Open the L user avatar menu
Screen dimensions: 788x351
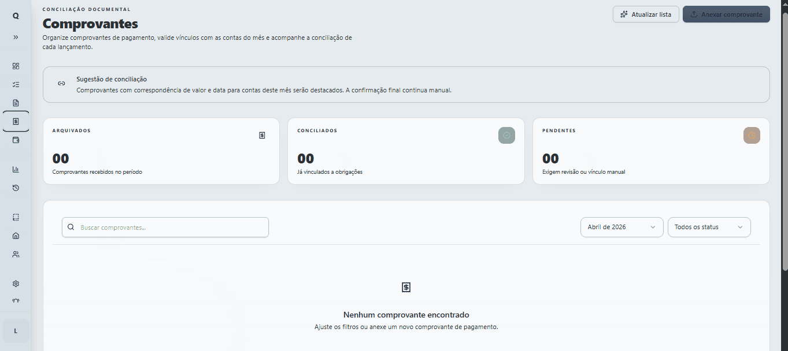pos(16,331)
